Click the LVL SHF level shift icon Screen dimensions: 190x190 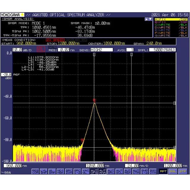tap(44, 171)
